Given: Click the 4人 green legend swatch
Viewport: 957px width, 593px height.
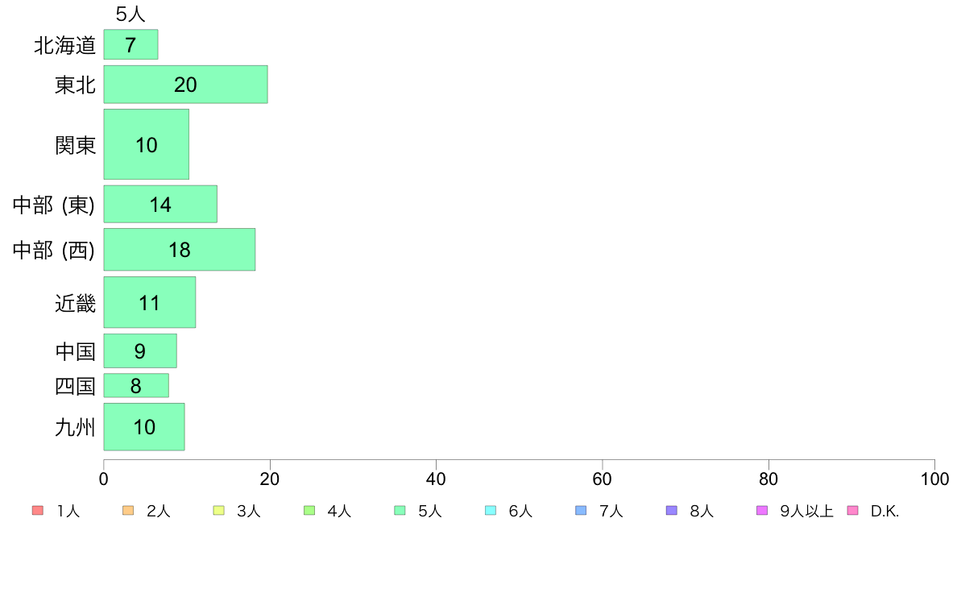Looking at the screenshot, I should coord(309,511).
